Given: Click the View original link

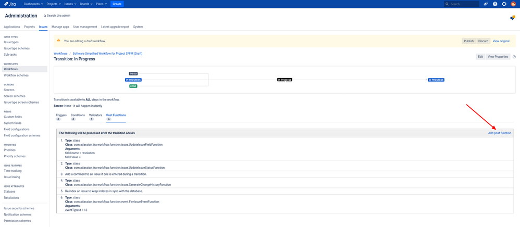Looking at the screenshot, I should tap(501, 41).
